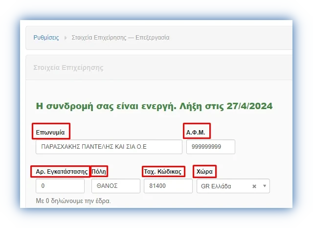Click the Αρ. Εγκατάστασης label
This screenshot has width=313, height=228.
coord(62,172)
